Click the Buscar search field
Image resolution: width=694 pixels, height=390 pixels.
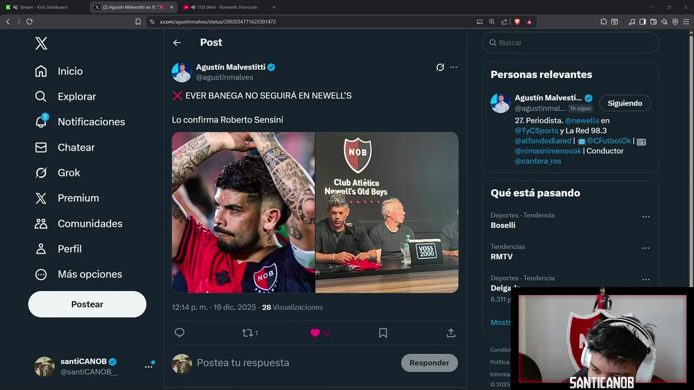[570, 43]
